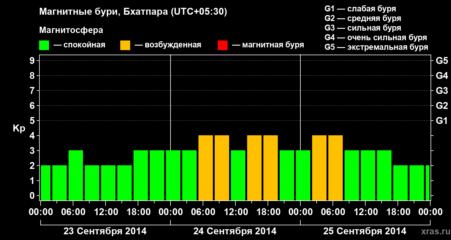Click the green 'спокойная' legend swatch
Screen dimensions: 451x240
pos(44,45)
